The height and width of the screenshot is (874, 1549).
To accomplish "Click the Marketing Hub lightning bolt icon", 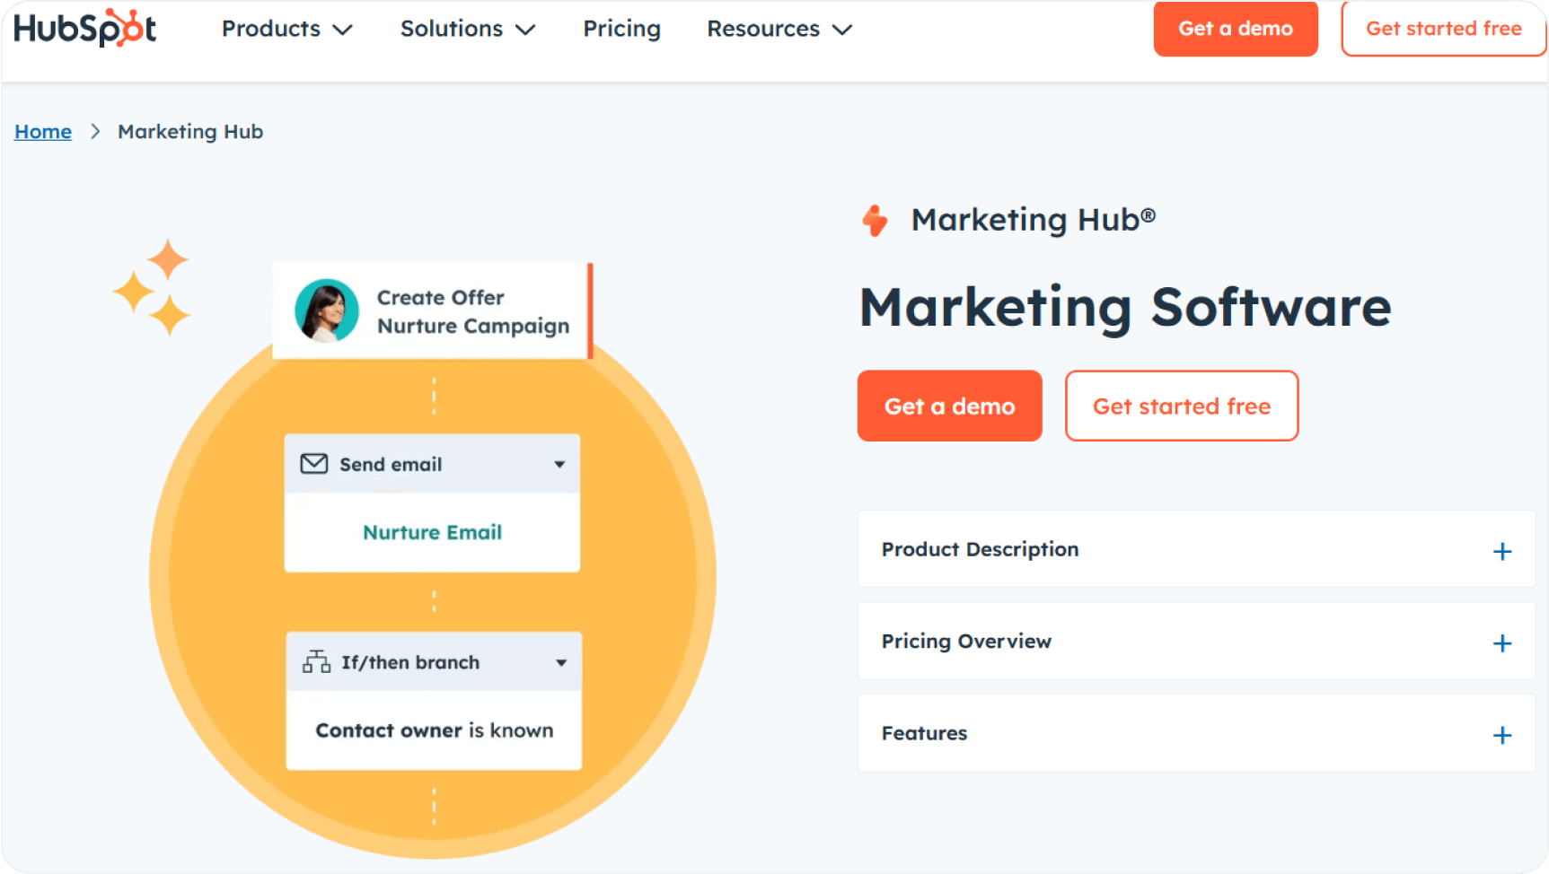I will tap(875, 220).
